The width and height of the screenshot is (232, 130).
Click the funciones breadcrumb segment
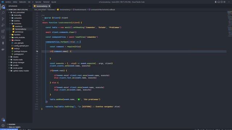51,10
